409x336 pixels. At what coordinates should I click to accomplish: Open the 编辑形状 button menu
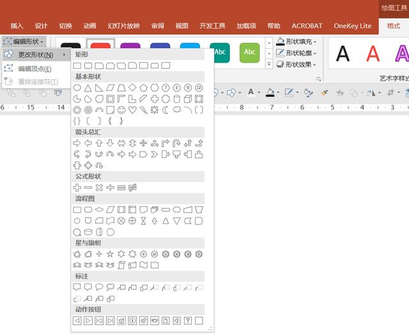pyautogui.click(x=24, y=42)
